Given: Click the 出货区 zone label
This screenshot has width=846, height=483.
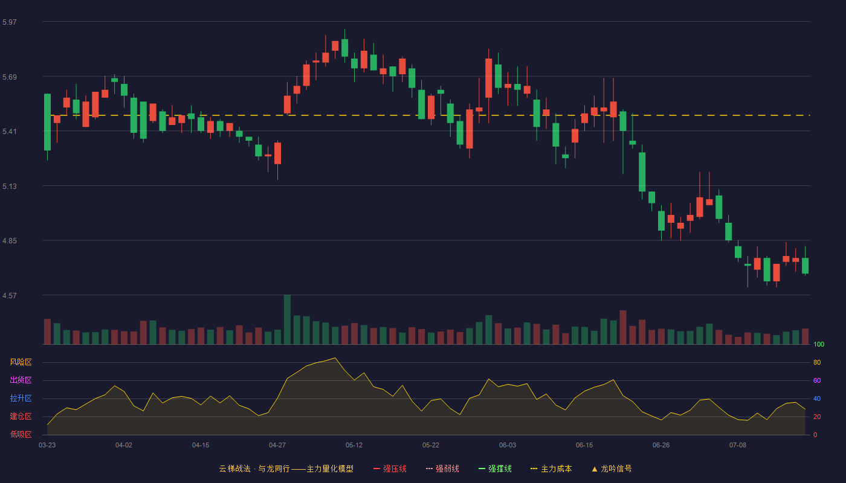Looking at the screenshot, I should pos(21,380).
